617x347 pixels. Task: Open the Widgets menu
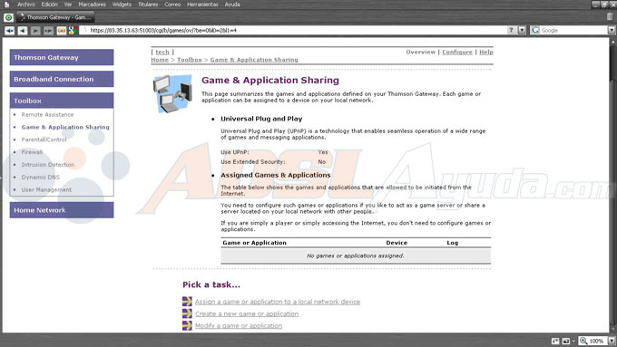[122, 5]
